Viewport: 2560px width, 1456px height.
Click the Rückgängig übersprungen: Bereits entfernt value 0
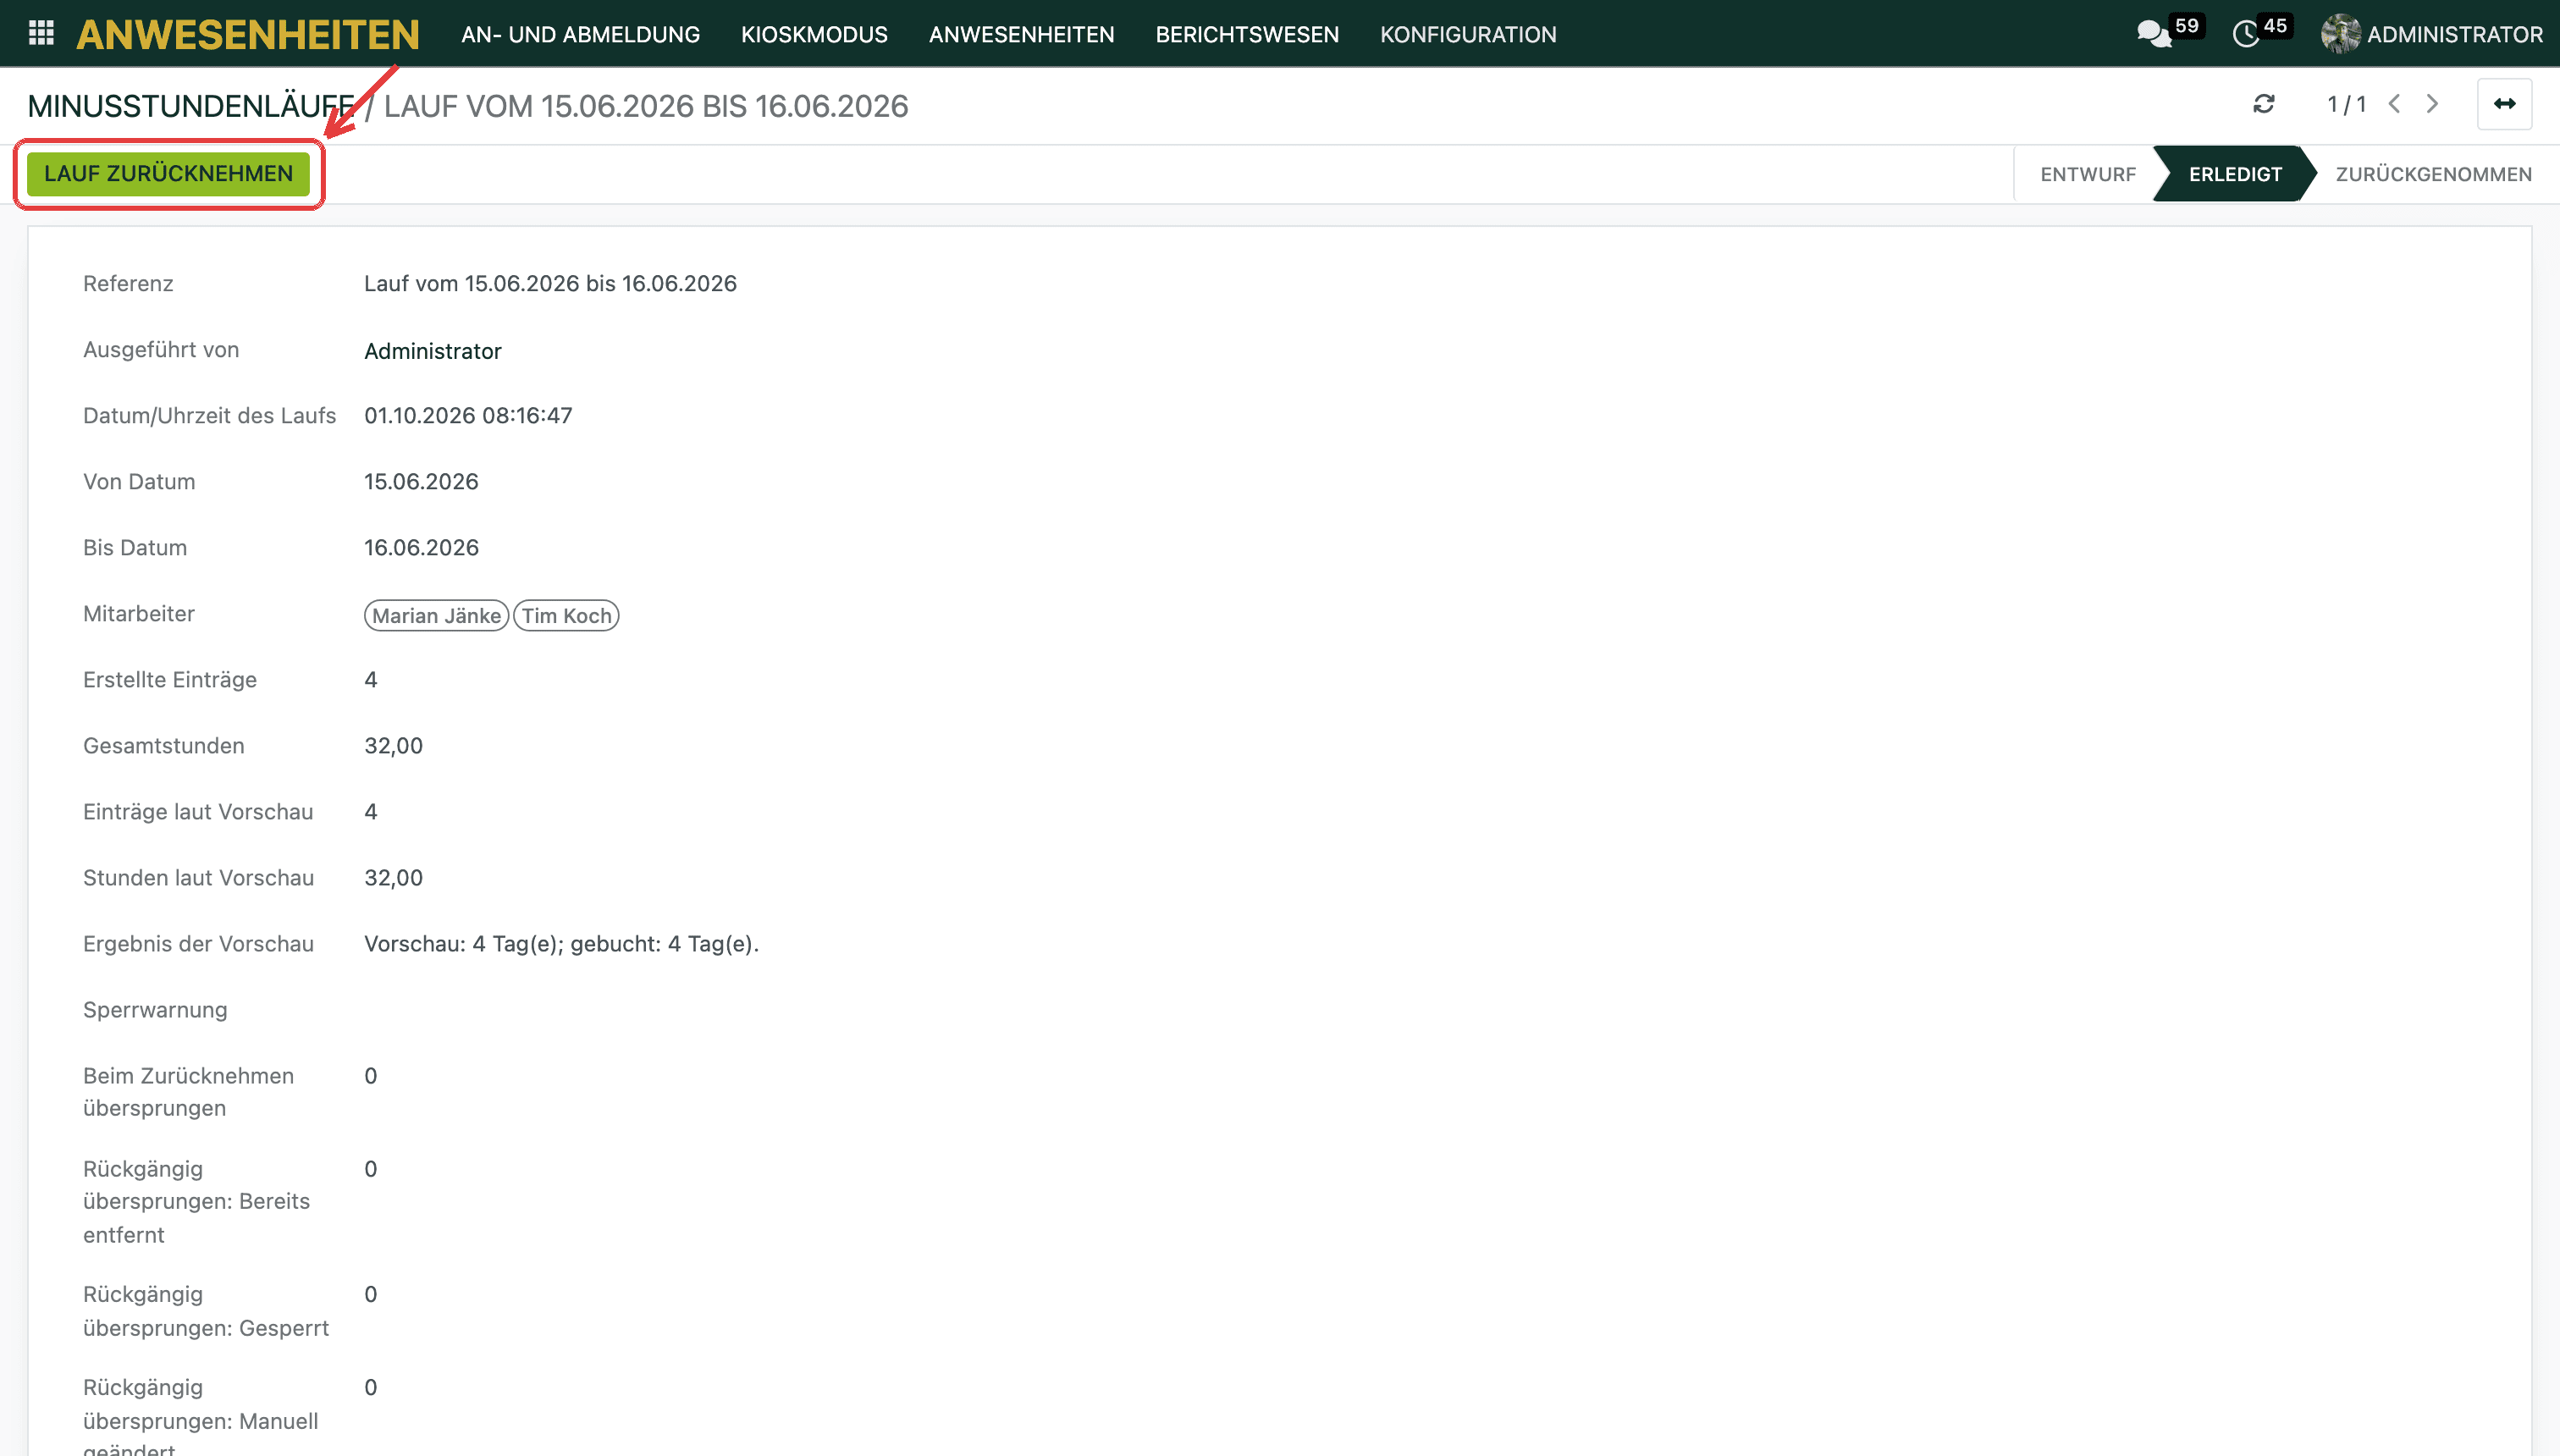pos(370,1168)
